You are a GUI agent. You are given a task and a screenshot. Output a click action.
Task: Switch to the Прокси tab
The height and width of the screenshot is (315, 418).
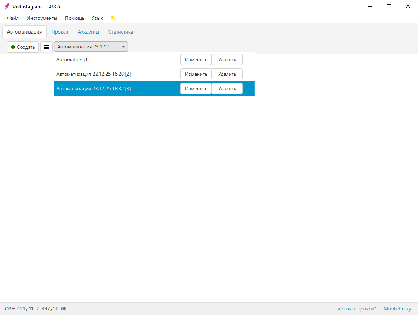pyautogui.click(x=60, y=32)
